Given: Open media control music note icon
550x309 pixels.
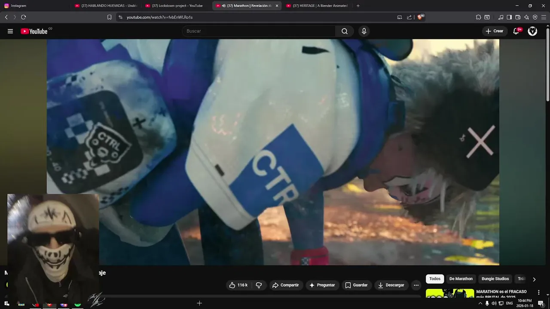Looking at the screenshot, I should tap(501, 17).
